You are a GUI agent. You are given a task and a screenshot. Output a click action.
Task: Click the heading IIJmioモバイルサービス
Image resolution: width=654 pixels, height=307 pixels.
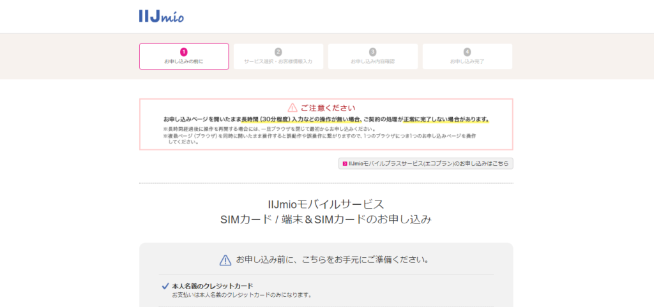coord(326,204)
